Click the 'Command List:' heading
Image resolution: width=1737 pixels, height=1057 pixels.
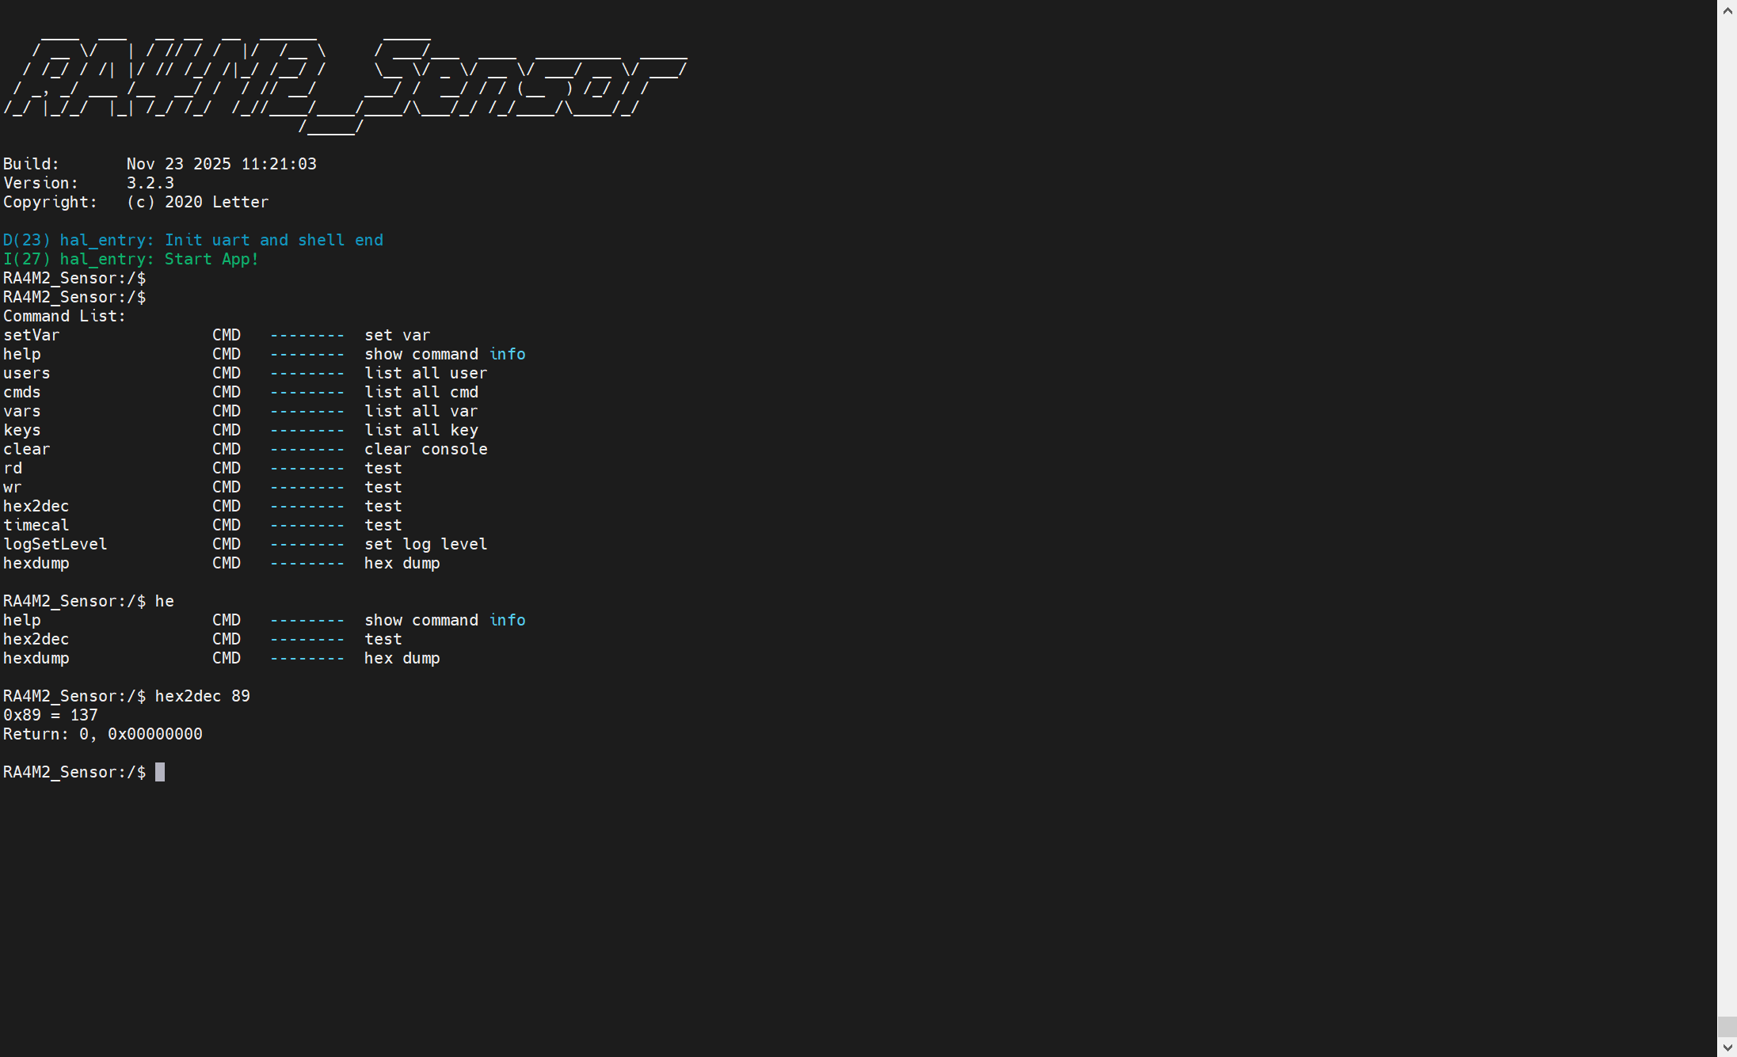click(65, 316)
